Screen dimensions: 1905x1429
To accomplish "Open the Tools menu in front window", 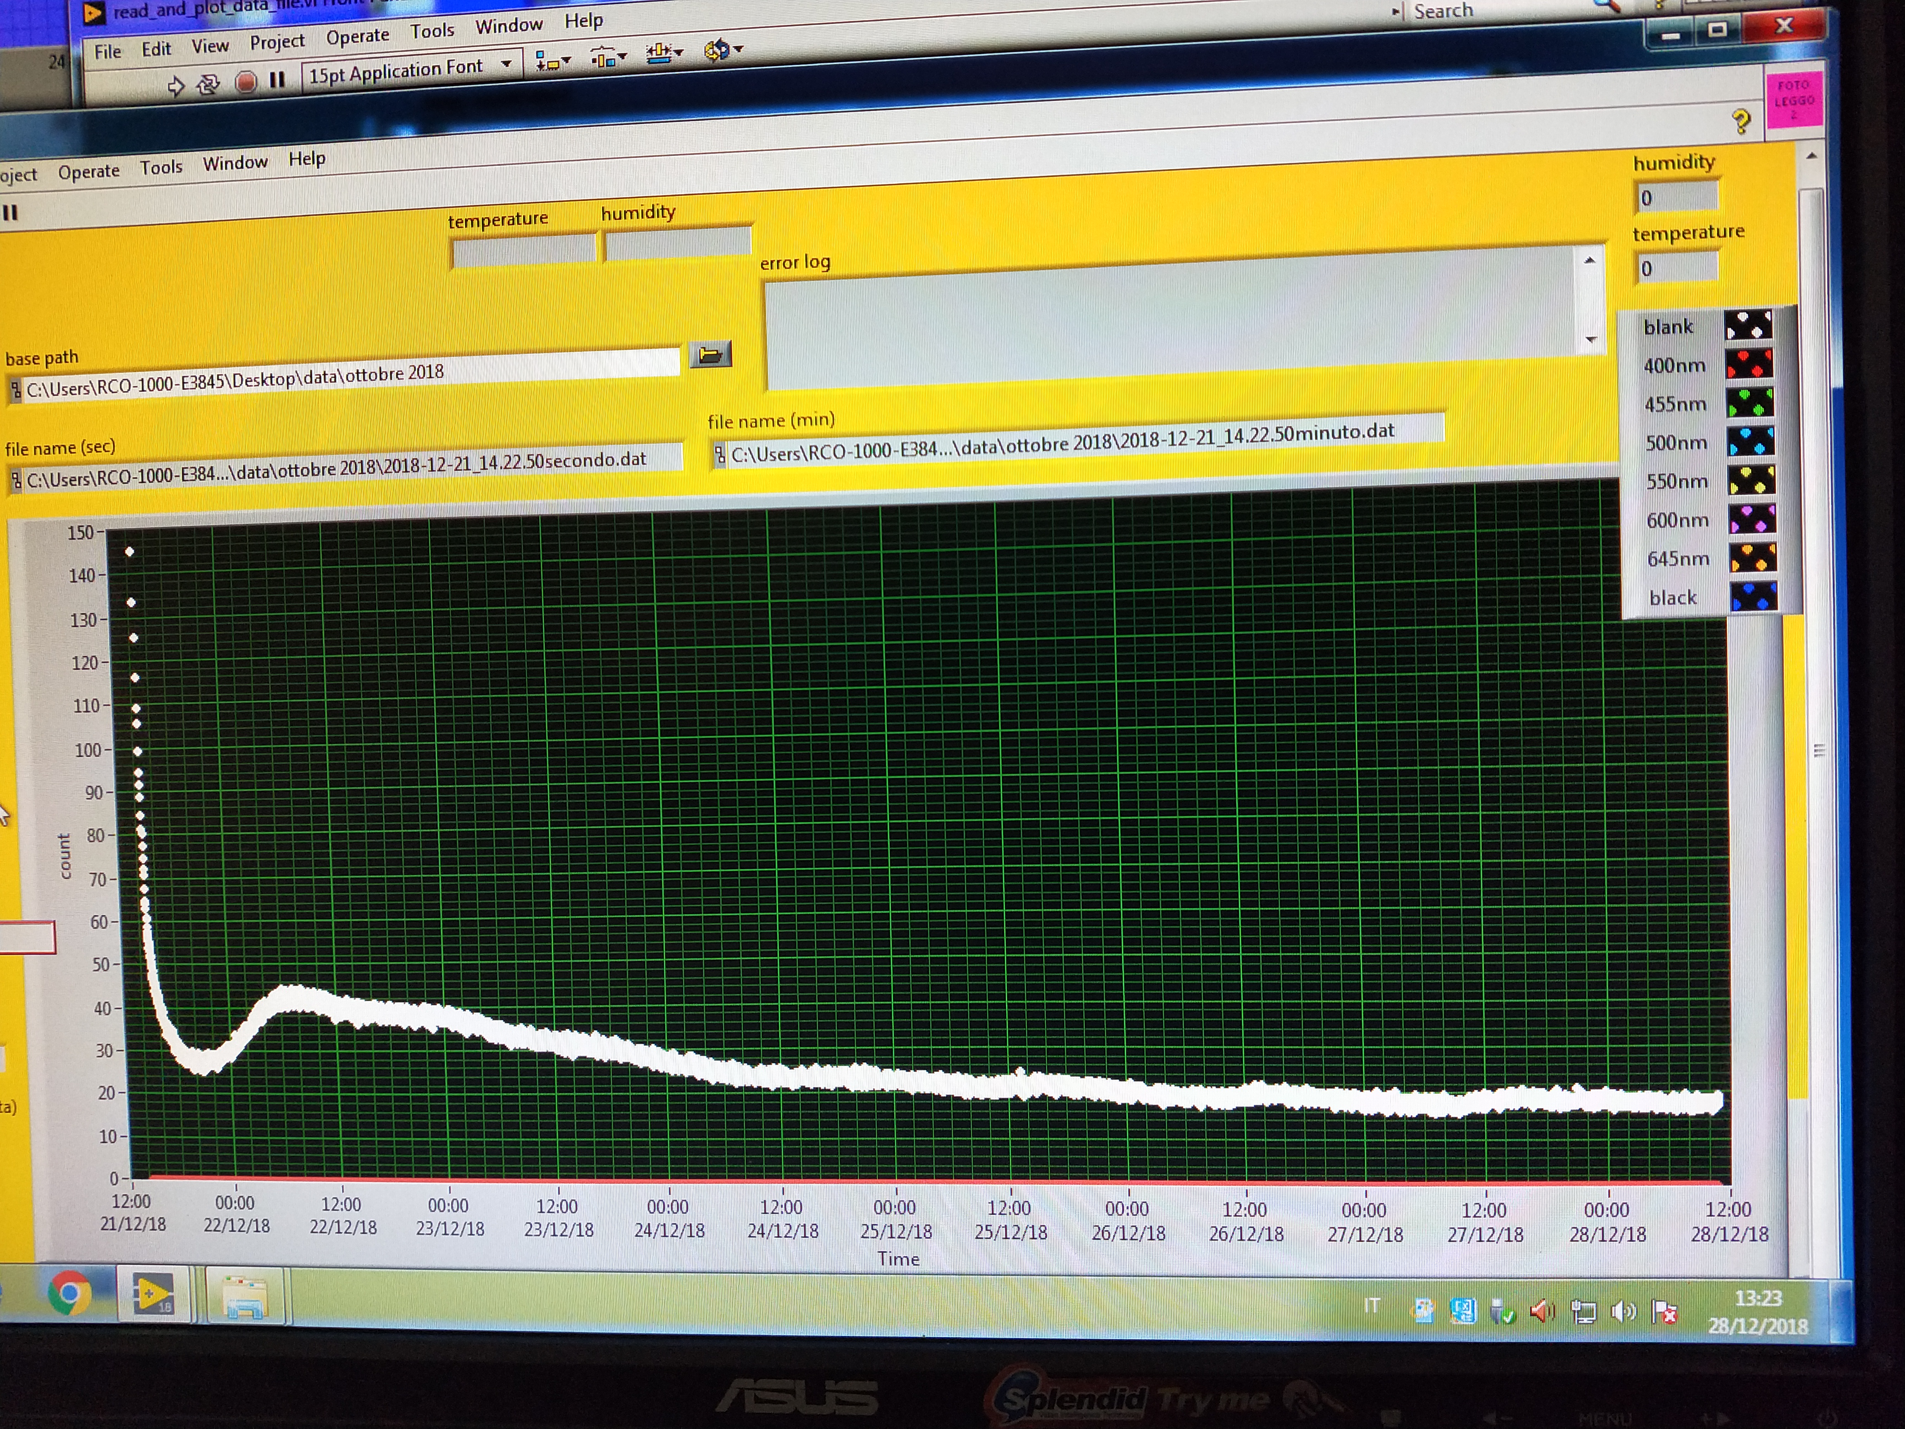I will pos(161,167).
